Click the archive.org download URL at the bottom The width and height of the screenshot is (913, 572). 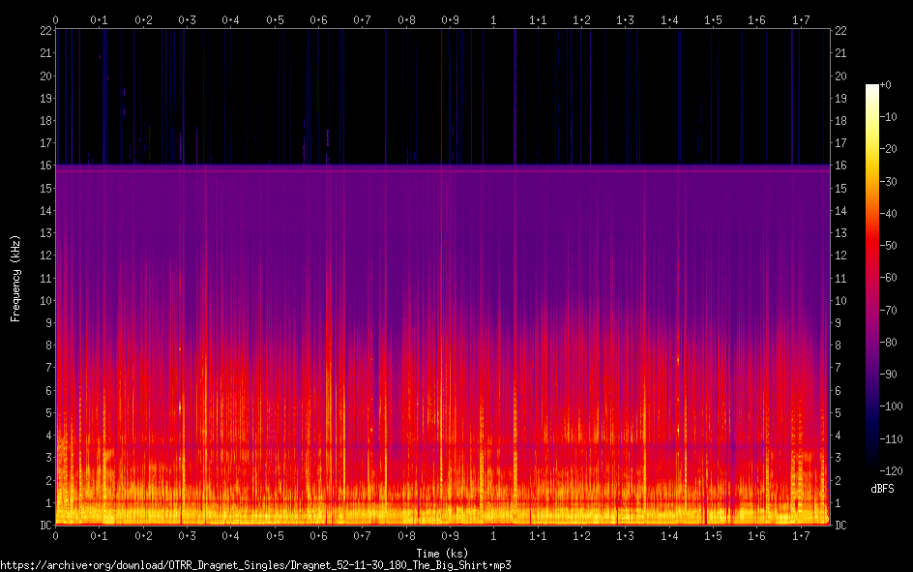[255, 564]
